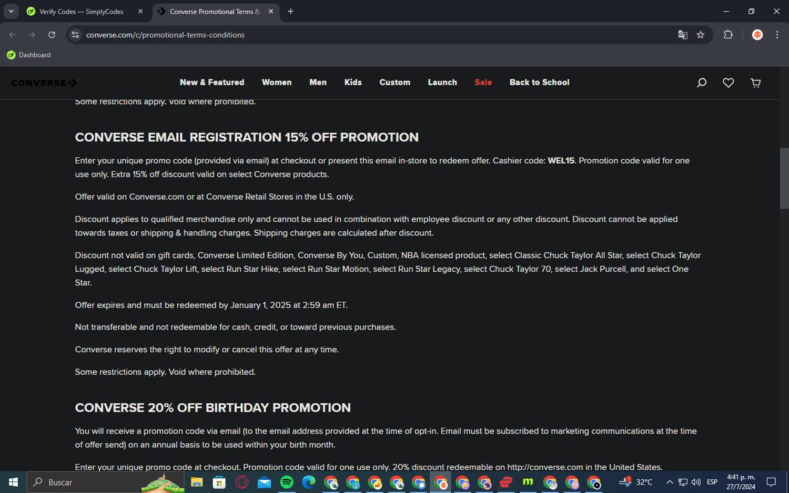Image resolution: width=789 pixels, height=493 pixels.
Task: Open the Converse search icon
Action: [701, 83]
